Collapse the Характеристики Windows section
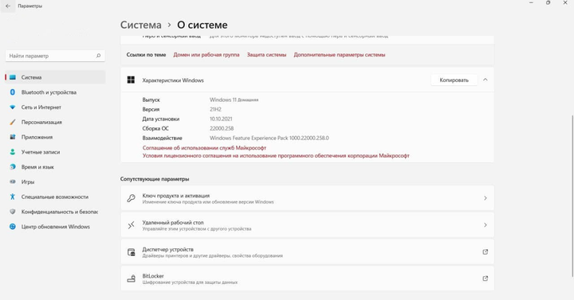574x300 pixels. (x=485, y=80)
